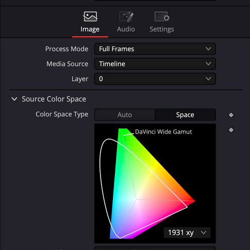Select Auto color space type
250x250 pixels.
coord(125,115)
